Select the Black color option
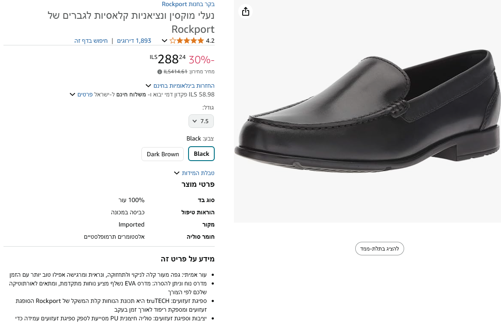This screenshot has width=501, height=323. click(201, 154)
